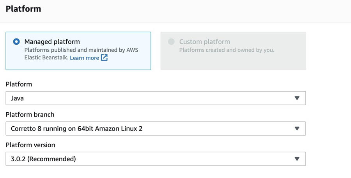Viewport: 351px width, 178px height.
Task: Click the Platform branch field label
Action: (x=30, y=114)
